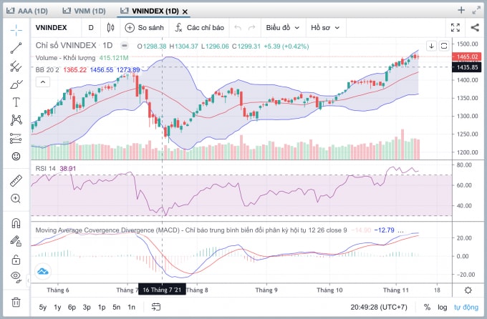Select the Volume - Khối lượng legend
Screen dimensions: 487x319
tap(65, 58)
